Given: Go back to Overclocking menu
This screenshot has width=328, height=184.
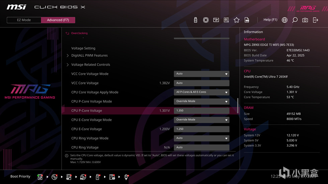Looking at the screenshot, I should pos(79,33).
